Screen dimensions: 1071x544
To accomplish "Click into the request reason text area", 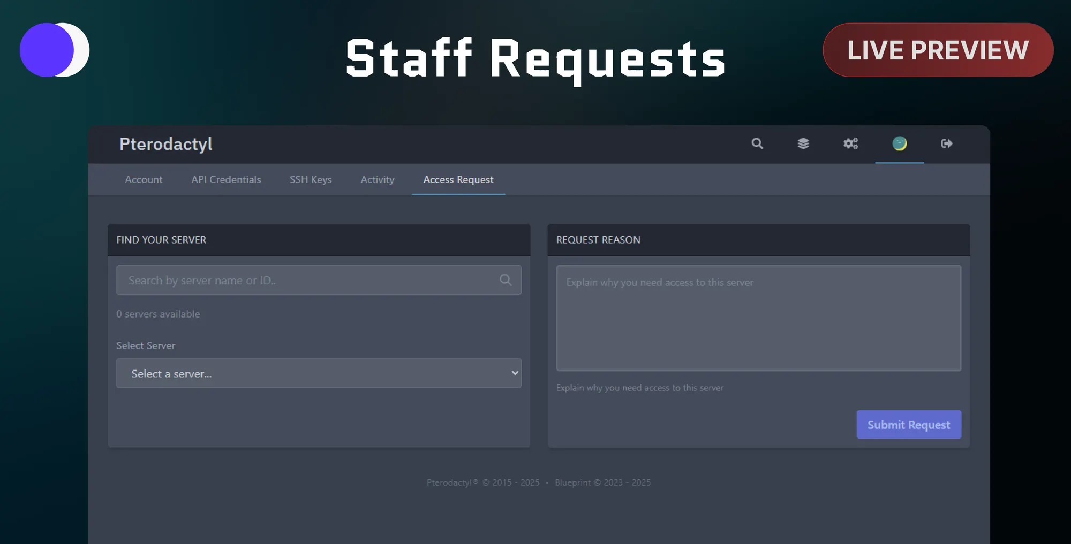I will [x=758, y=318].
